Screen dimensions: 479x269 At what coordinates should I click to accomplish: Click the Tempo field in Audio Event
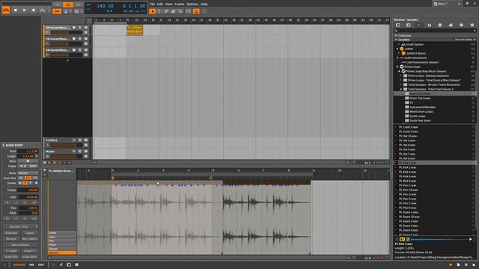(x=28, y=190)
